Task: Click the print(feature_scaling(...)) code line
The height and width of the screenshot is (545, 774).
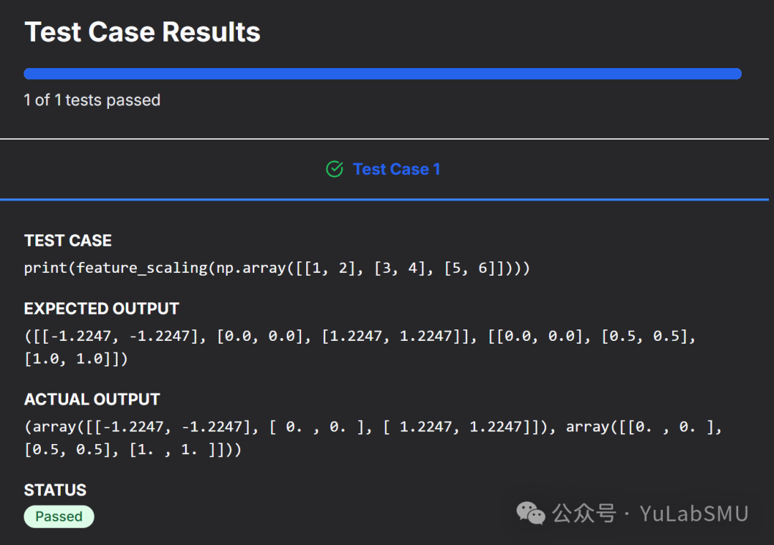Action: click(277, 268)
